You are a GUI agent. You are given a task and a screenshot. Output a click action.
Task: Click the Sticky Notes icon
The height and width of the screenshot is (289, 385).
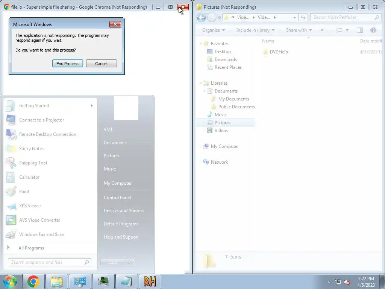click(x=11, y=148)
